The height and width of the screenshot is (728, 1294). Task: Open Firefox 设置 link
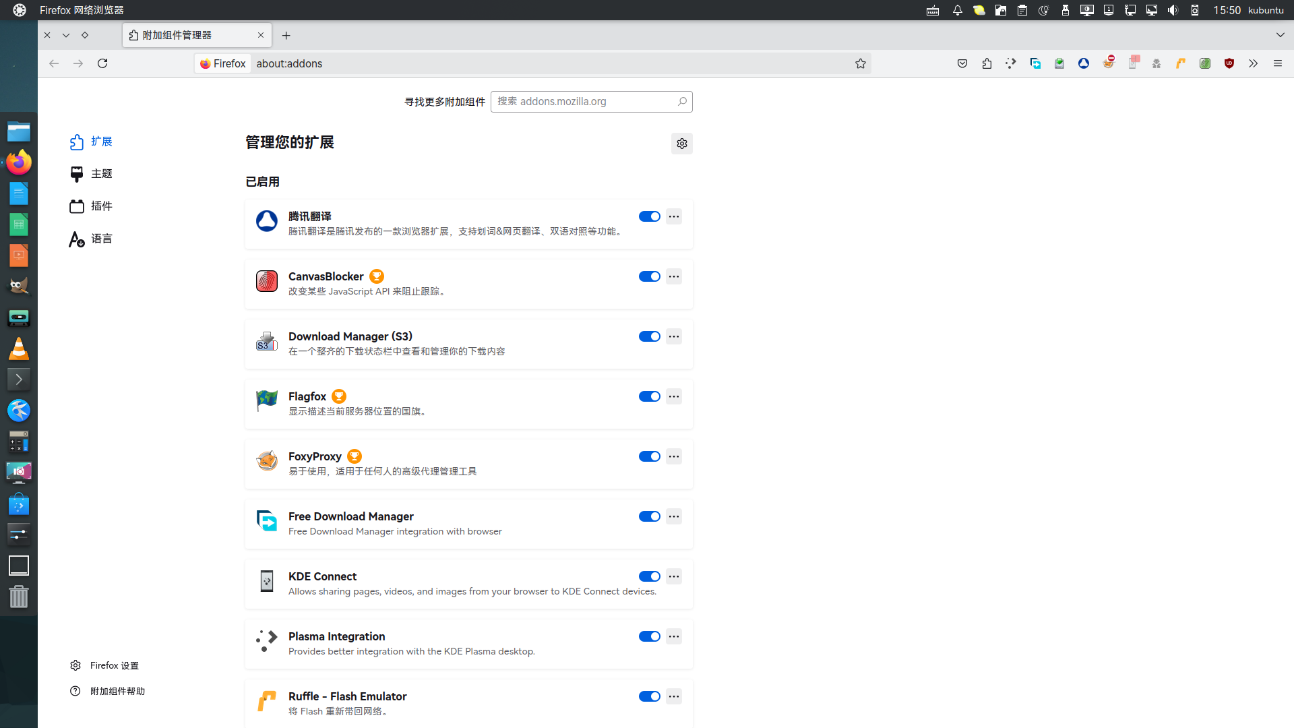[x=104, y=665]
